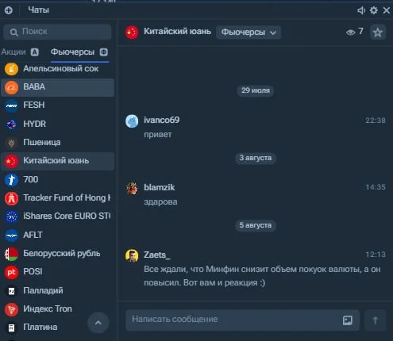Send message with arrow button
393x341 pixels.
375,320
